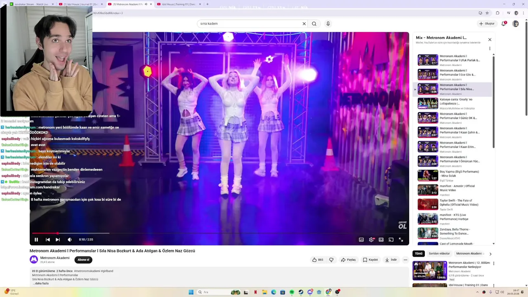Image resolution: width=528 pixels, height=297 pixels.
Task: Play Taylor Swift Fate of Ophelia
Action: (x=453, y=205)
